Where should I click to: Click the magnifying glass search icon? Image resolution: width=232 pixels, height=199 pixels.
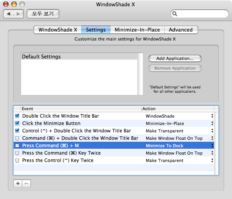coord(175,14)
